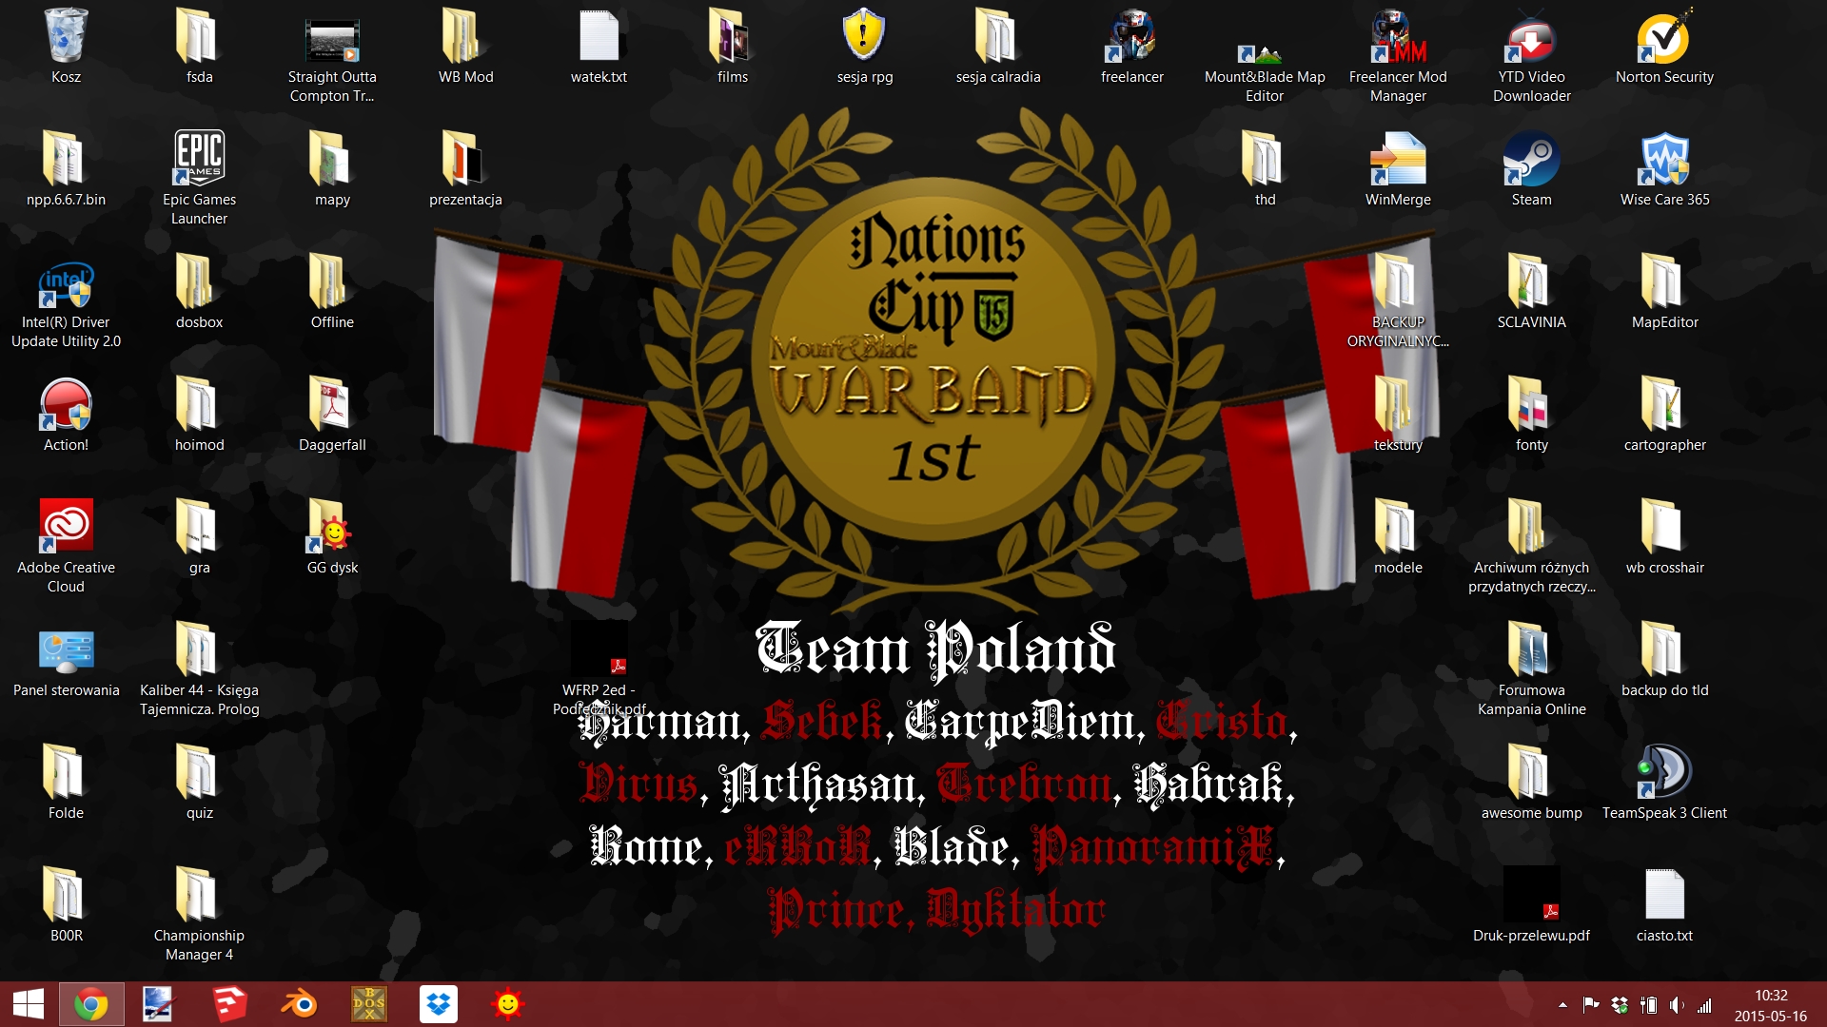Open Intel Driver Update Utility shortcut

click(66, 301)
